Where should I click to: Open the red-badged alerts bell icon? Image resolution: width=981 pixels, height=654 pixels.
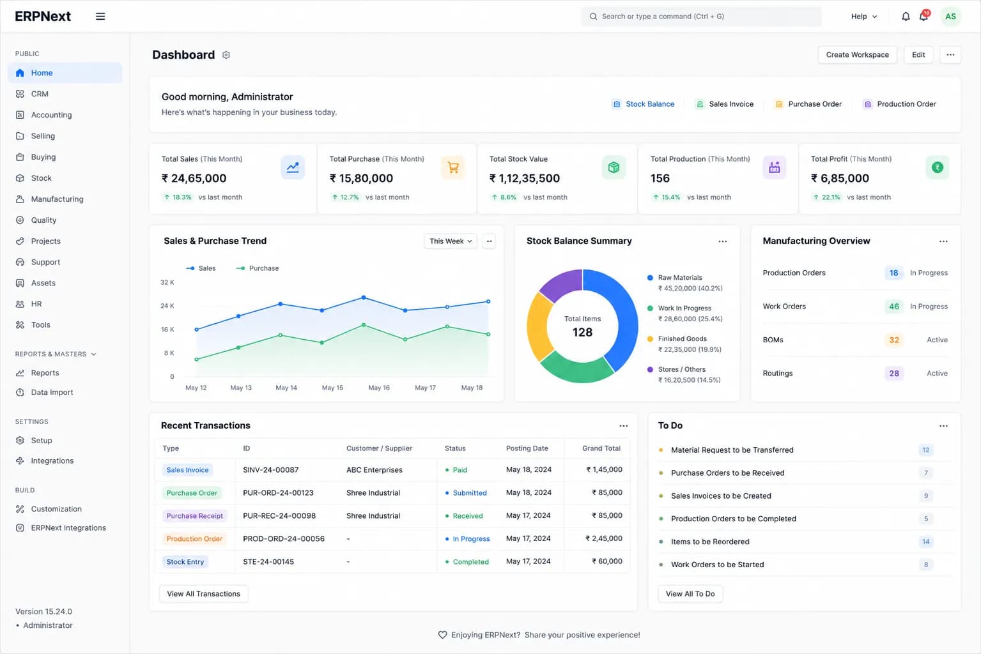click(924, 16)
